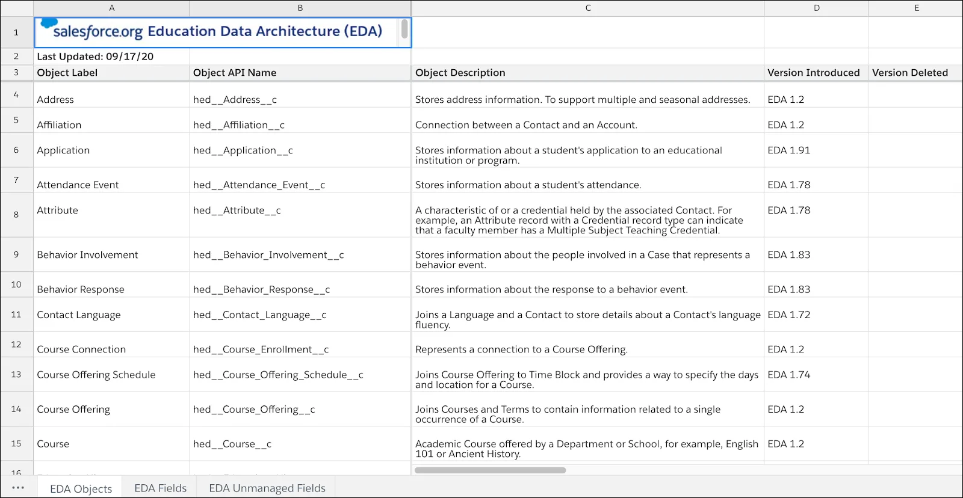The height and width of the screenshot is (498, 963).
Task: Select the 'Application' label cell
Action: [111, 150]
